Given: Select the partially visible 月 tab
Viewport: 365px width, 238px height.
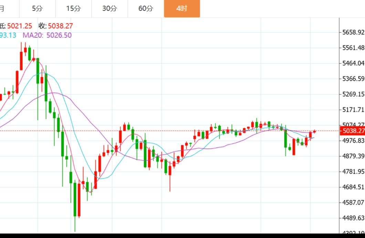Looking at the screenshot, I should (3, 9).
